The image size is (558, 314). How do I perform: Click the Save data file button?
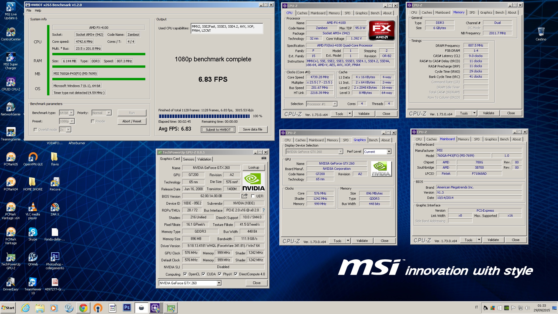point(253,129)
